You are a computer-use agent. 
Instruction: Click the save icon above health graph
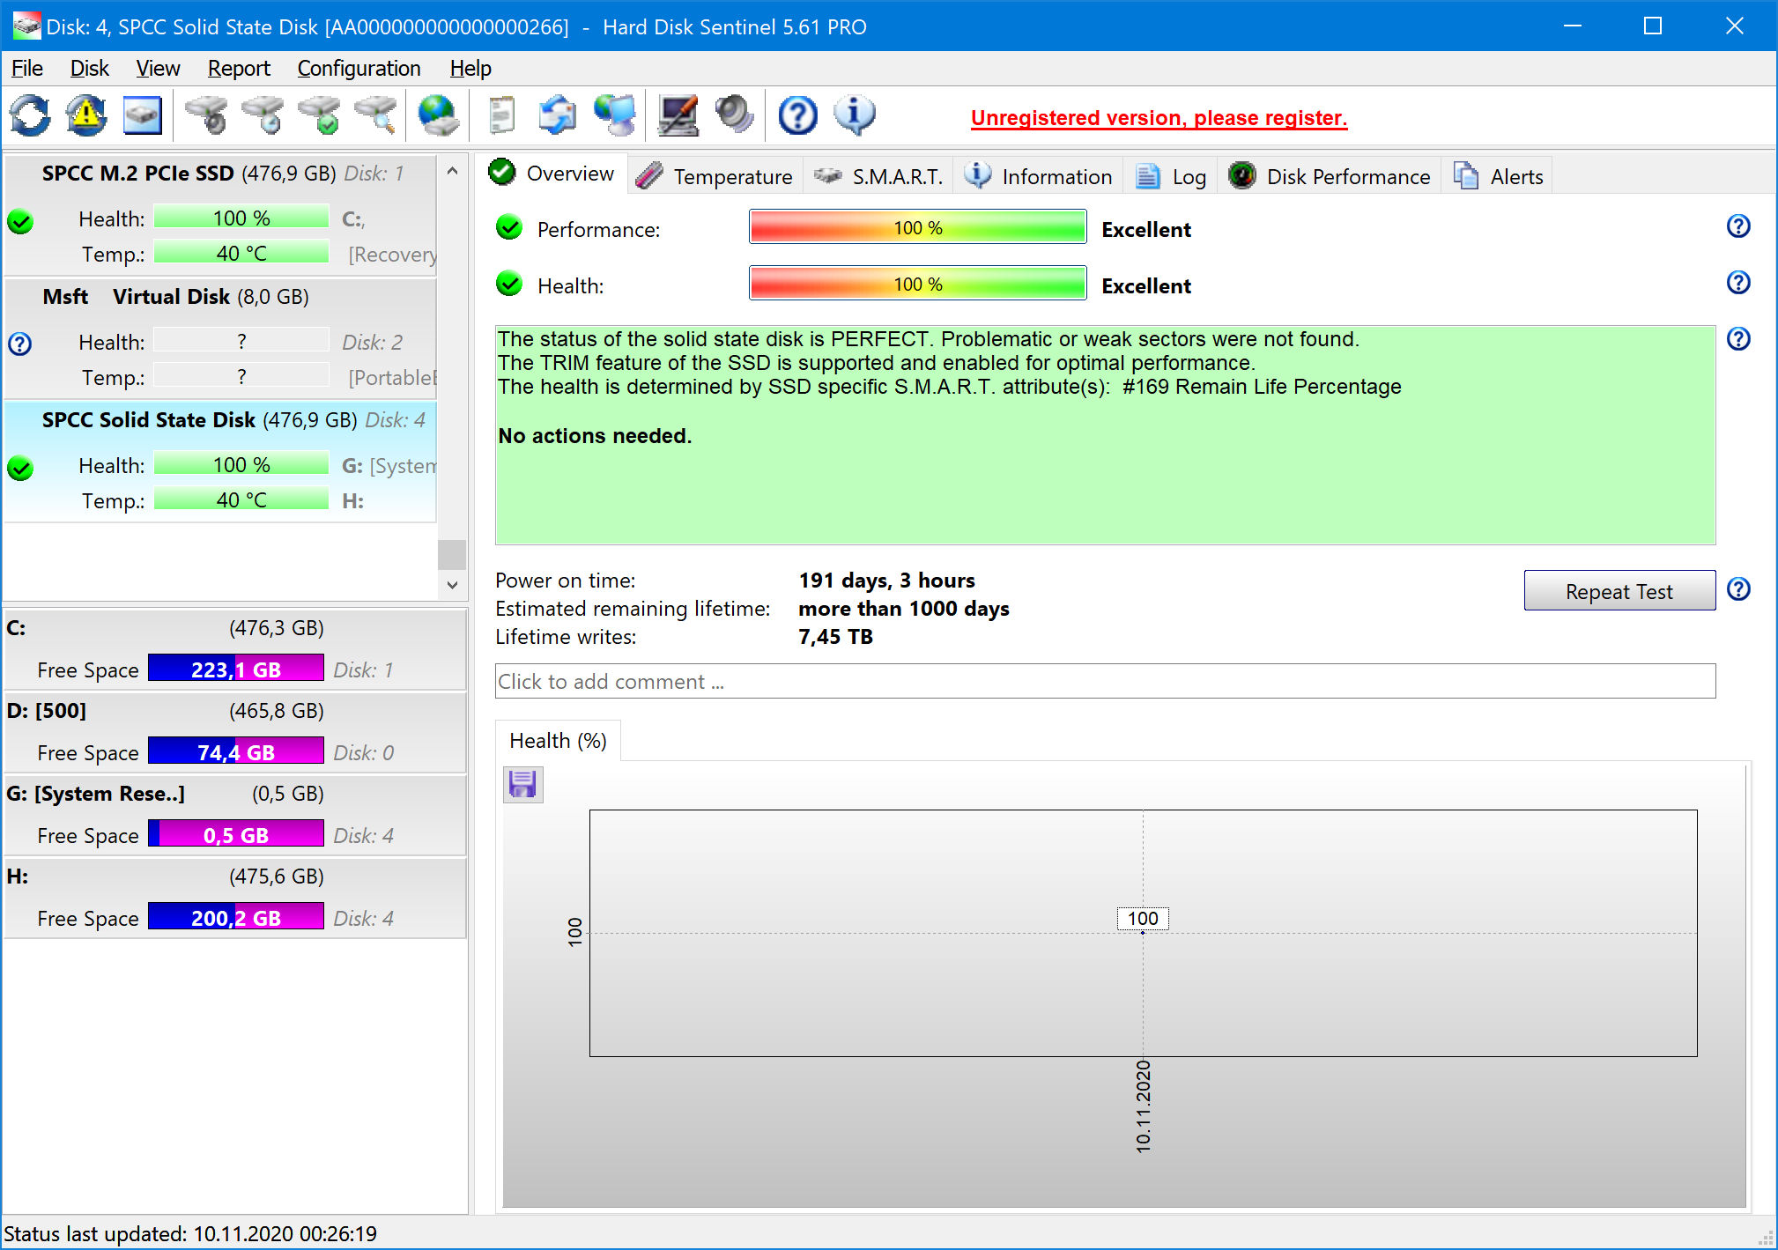pyautogui.click(x=522, y=784)
